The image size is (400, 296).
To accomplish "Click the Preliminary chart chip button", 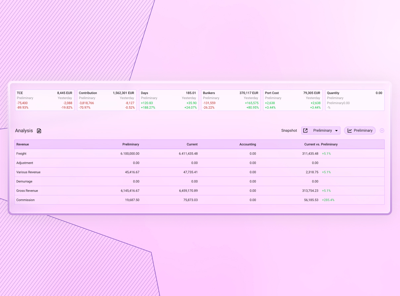I will pyautogui.click(x=360, y=130).
